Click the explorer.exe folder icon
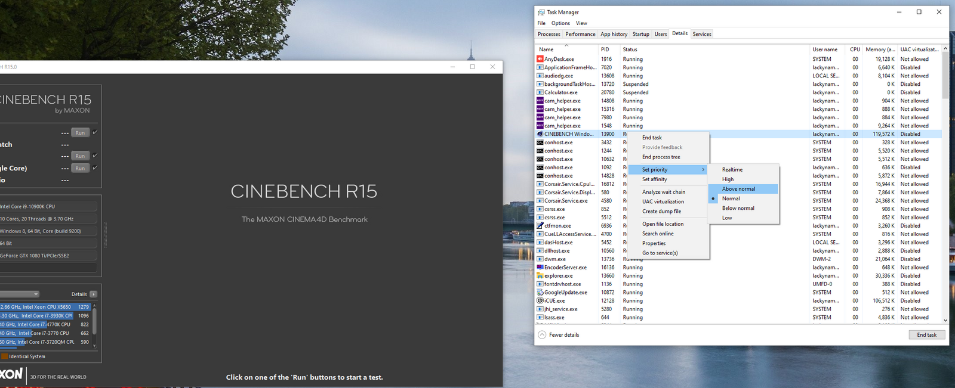The height and width of the screenshot is (388, 955). click(x=540, y=276)
